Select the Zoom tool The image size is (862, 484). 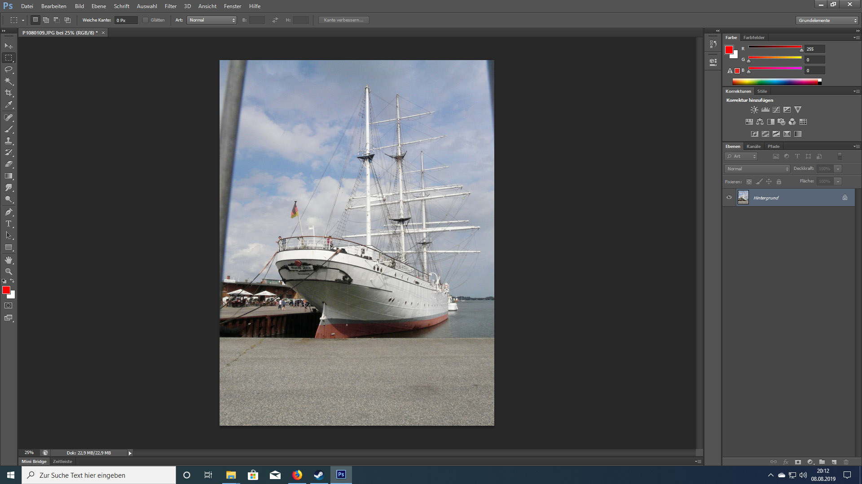point(9,272)
